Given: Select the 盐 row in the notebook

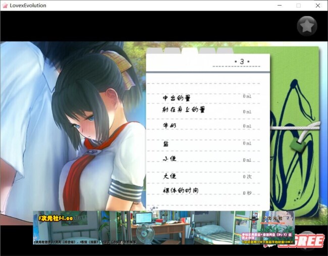Looking at the screenshot, I should (166, 144).
